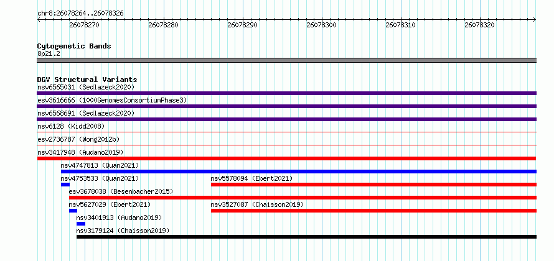Open variant nsv5578094 (Ebert2021) label
The width and height of the screenshot is (554, 261).
tap(251, 178)
